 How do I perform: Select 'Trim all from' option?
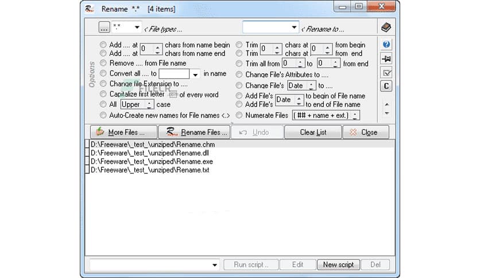pos(239,64)
